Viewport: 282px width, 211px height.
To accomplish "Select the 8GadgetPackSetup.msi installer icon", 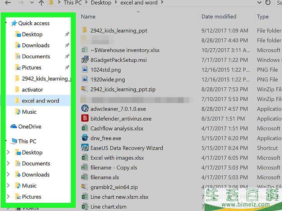I will [x=85, y=60].
